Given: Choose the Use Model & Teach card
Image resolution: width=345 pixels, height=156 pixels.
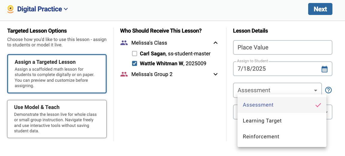Looking at the screenshot, I should point(57,119).
